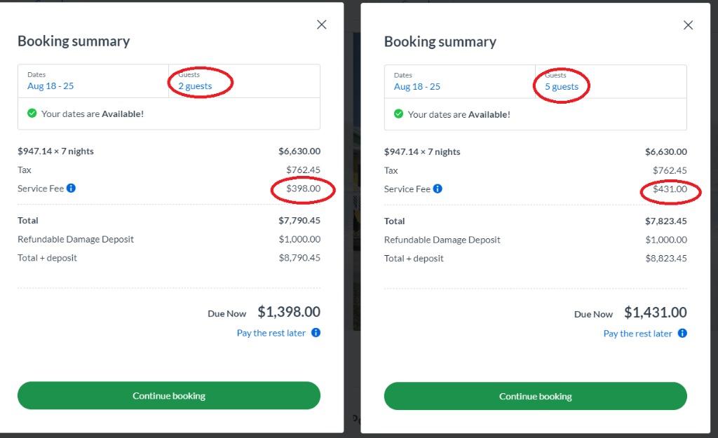Viewport: 718px width, 438px height.
Task: Click the green availability checkmark on left dialog
Action: 32,112
